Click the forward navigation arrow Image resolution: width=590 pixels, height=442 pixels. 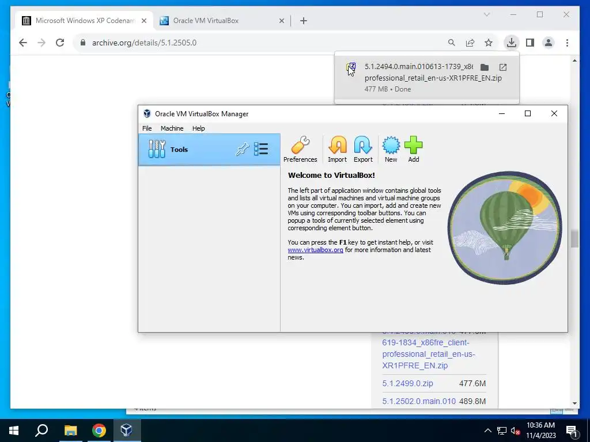[x=41, y=43]
